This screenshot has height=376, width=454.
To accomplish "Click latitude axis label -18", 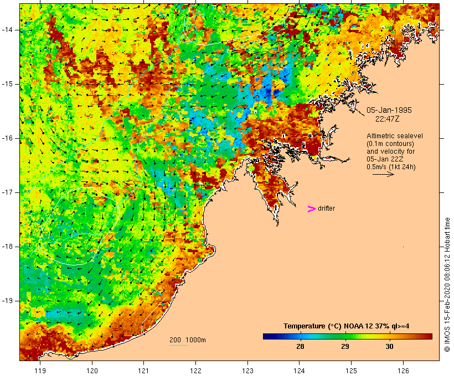I will 7,247.
